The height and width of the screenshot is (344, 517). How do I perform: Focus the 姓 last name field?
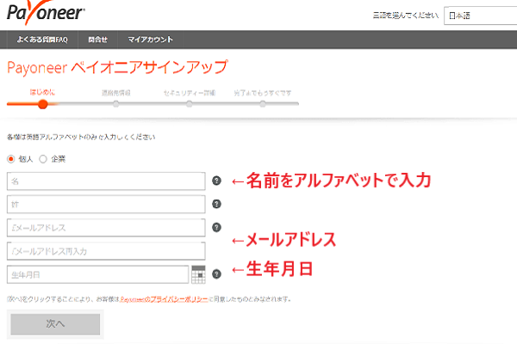click(x=106, y=204)
